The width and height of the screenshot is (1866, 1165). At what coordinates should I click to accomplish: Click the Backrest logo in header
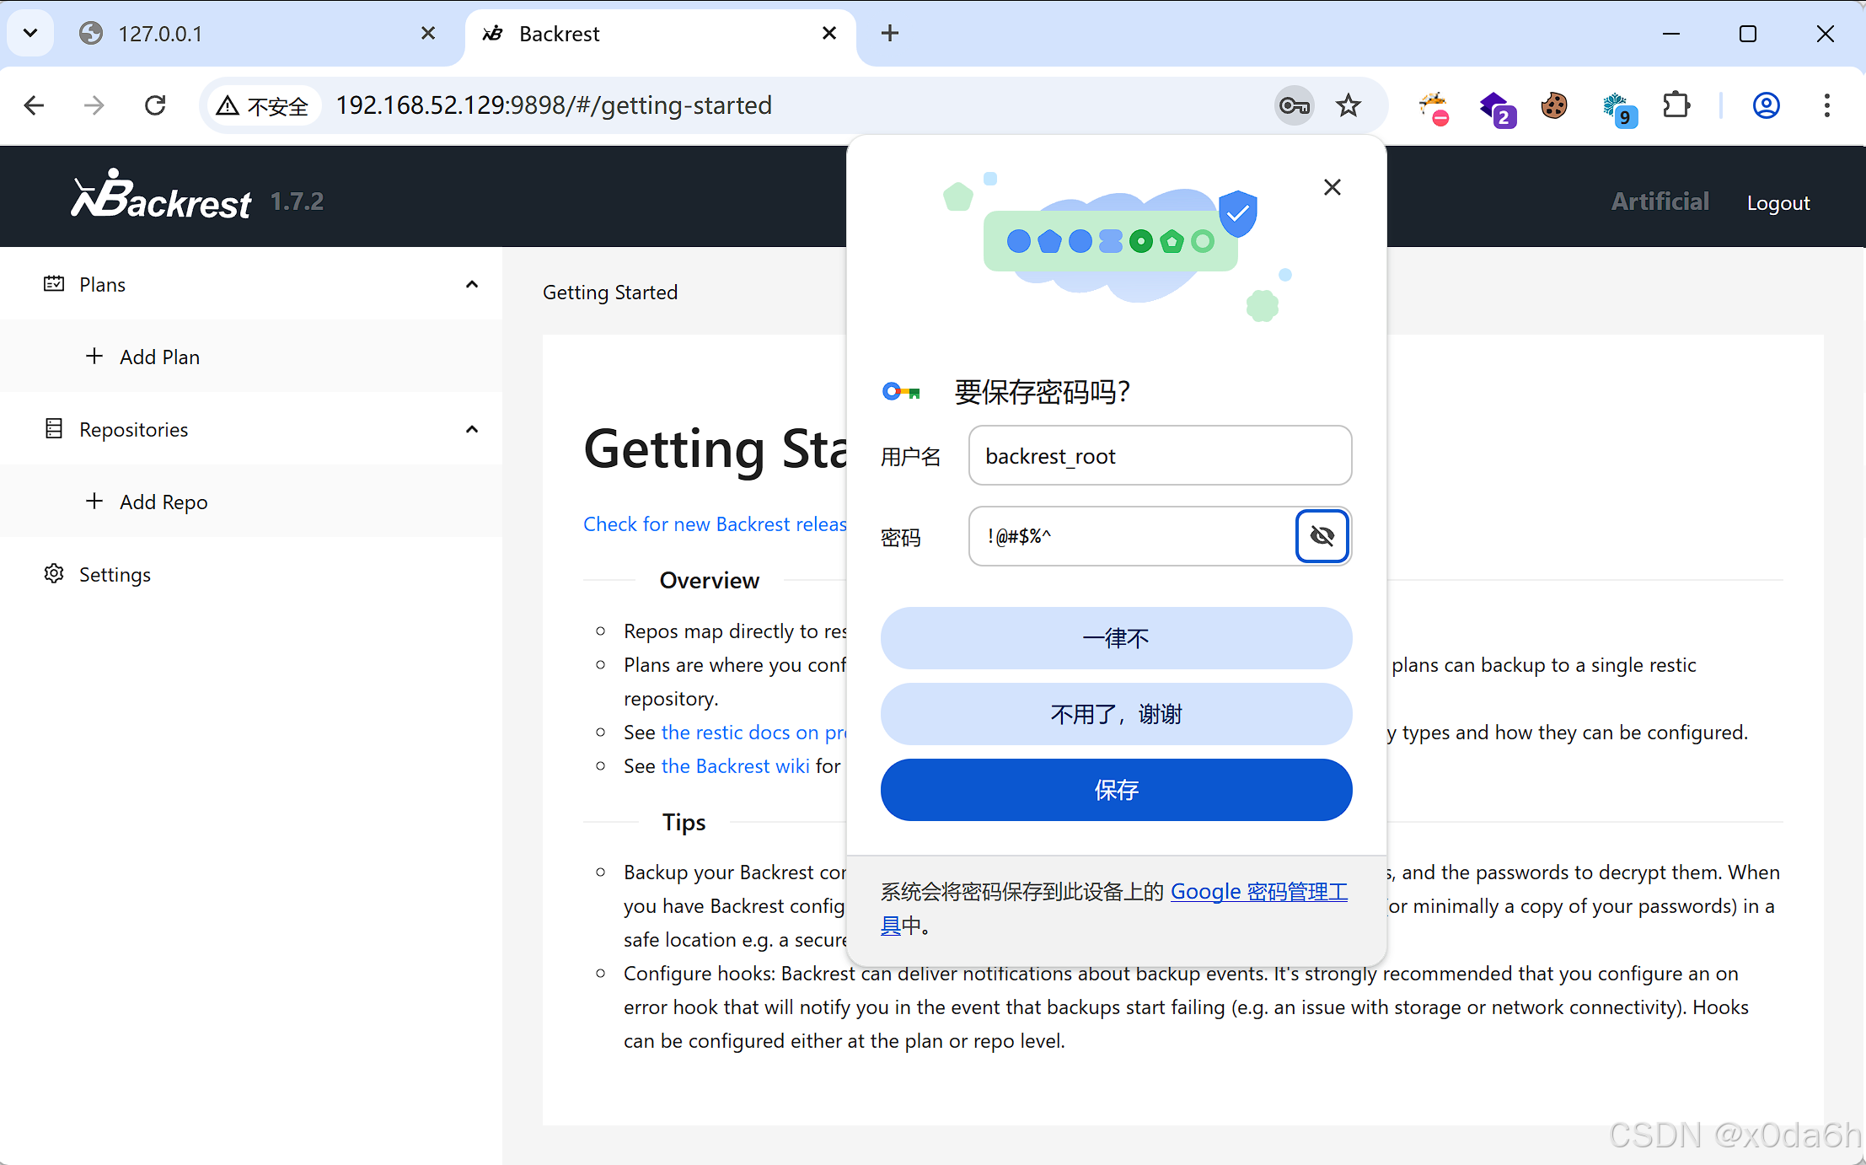[x=162, y=196]
